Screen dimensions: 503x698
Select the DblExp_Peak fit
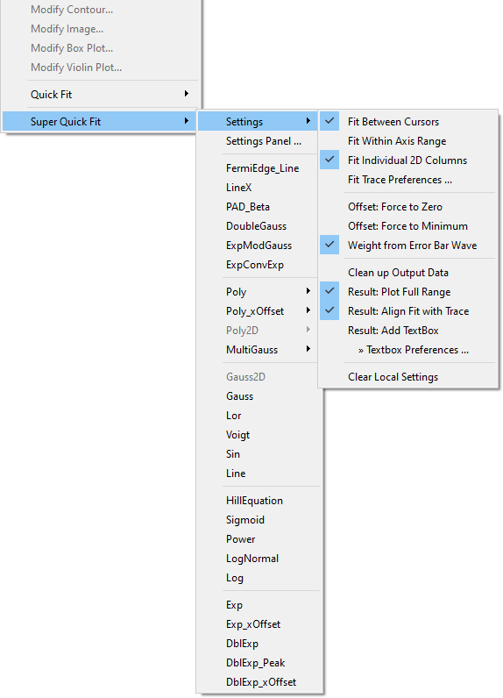click(258, 663)
